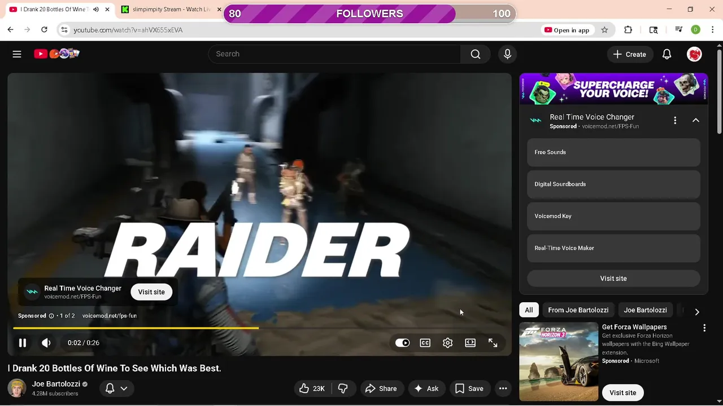Collapse the Voicemod ad panel chevron
Viewport: 723px width, 406px height.
tap(696, 120)
